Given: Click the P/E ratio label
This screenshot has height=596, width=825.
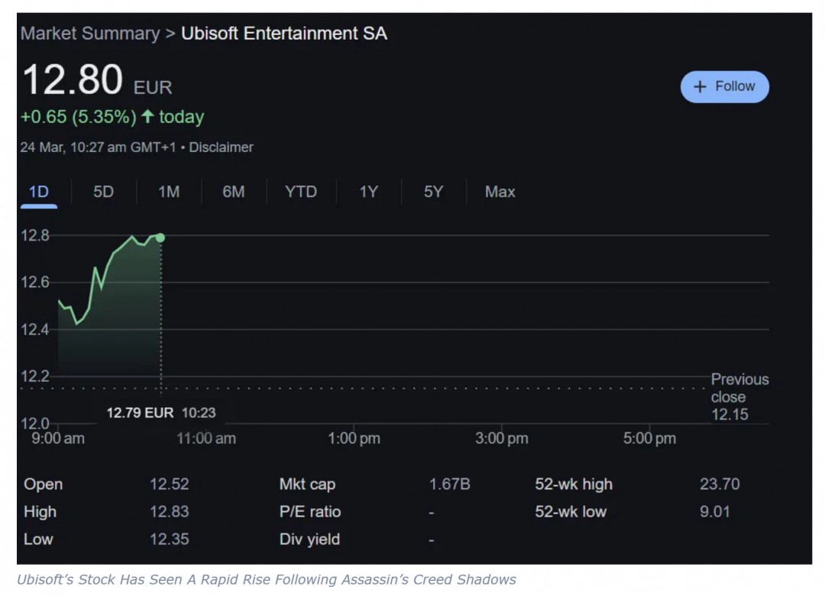Looking at the screenshot, I should pyautogui.click(x=310, y=511).
